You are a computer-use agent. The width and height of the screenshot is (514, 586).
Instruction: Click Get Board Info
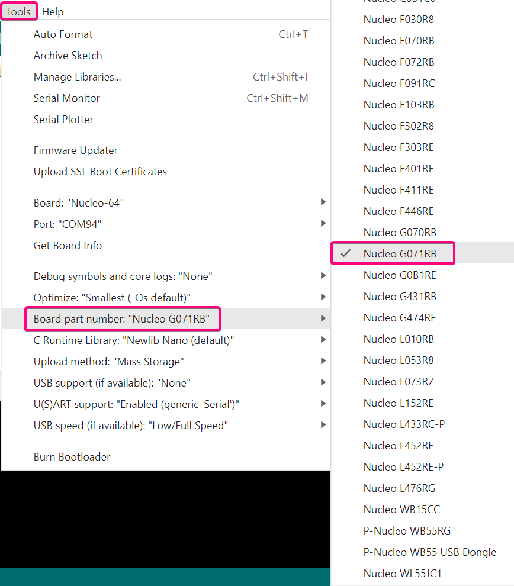(x=166, y=246)
